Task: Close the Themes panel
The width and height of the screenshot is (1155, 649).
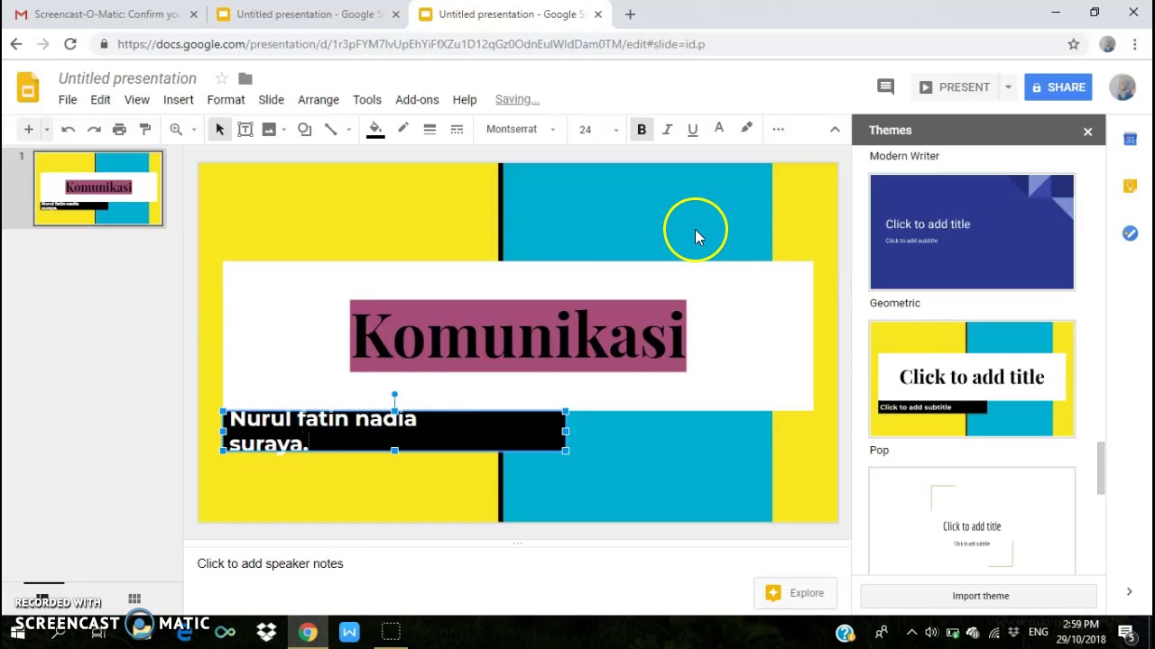Action: (1087, 132)
